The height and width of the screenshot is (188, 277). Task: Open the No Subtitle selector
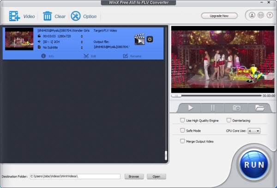pyautogui.click(x=75, y=47)
